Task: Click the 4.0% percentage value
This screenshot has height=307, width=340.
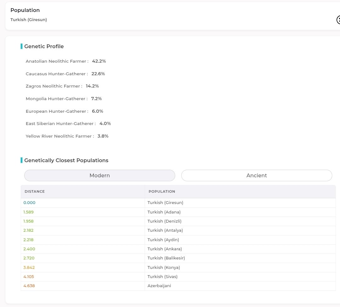Action: (x=105, y=124)
